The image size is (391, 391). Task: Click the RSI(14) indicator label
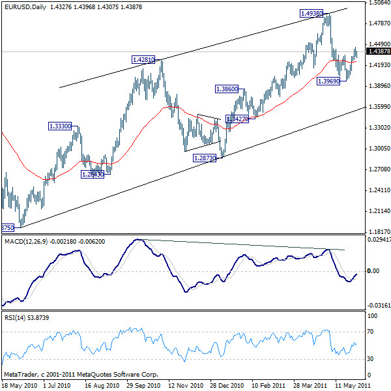coord(14,317)
